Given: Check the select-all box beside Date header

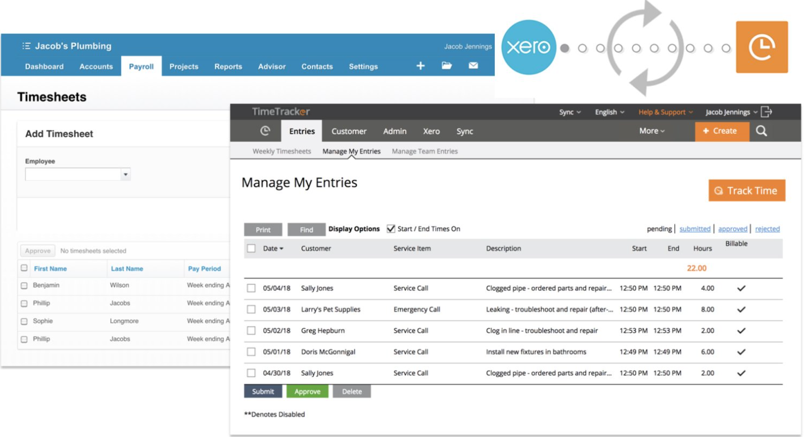Looking at the screenshot, I should tap(251, 248).
